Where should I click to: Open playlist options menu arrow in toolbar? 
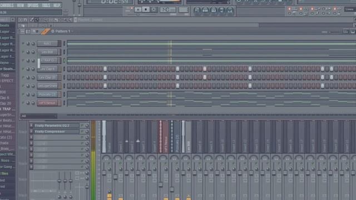21,20
